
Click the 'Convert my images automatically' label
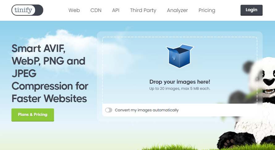pos(146,110)
